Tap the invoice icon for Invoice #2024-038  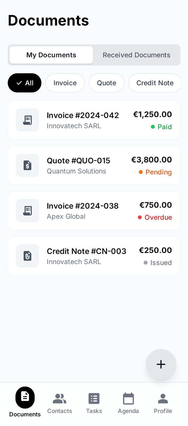(27, 211)
